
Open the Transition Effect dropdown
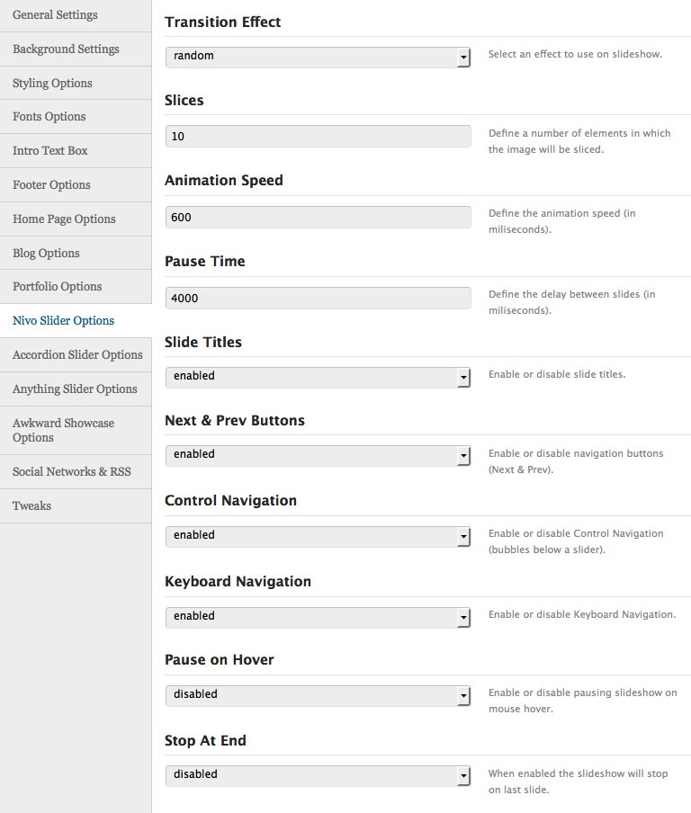coord(318,57)
